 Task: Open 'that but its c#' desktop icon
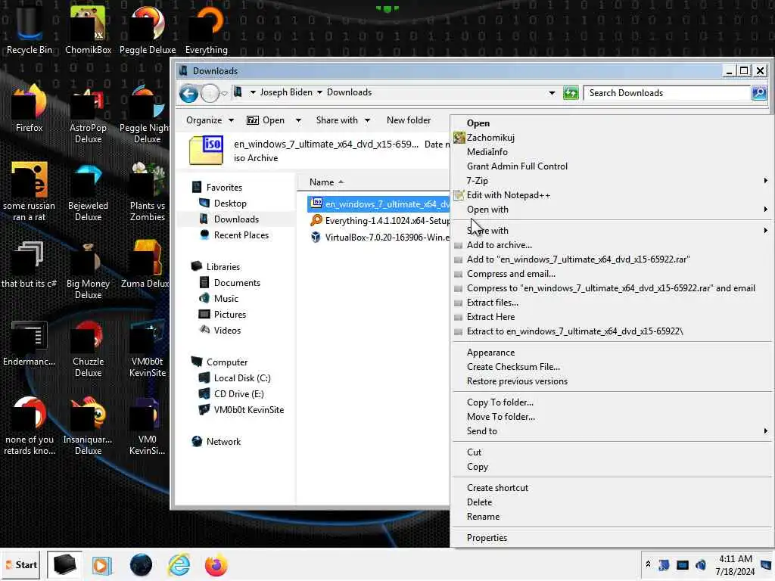30,265
